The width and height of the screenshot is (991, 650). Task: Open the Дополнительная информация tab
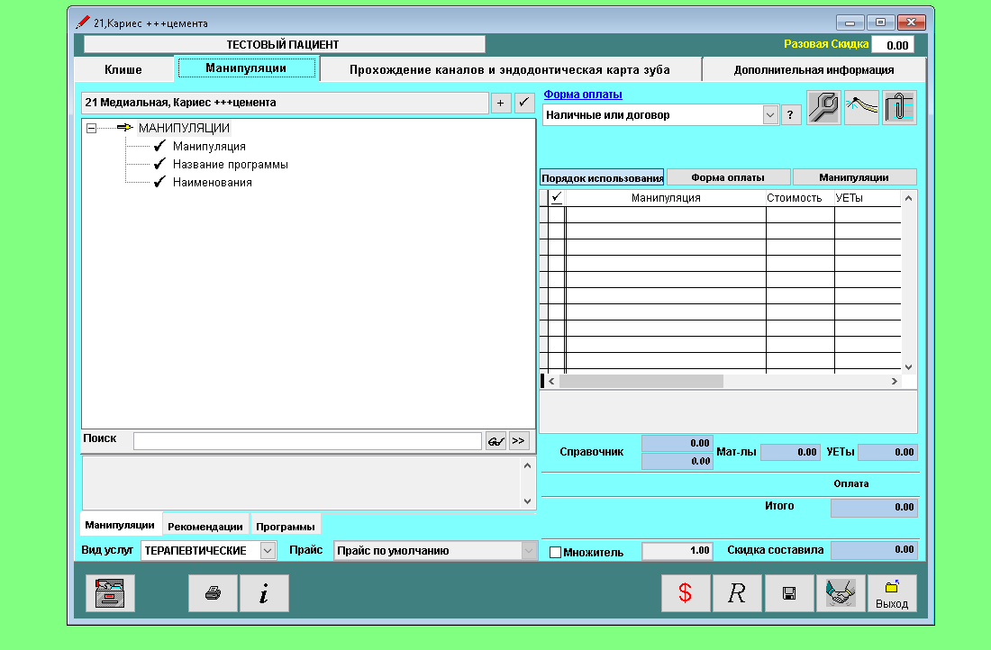click(x=814, y=69)
